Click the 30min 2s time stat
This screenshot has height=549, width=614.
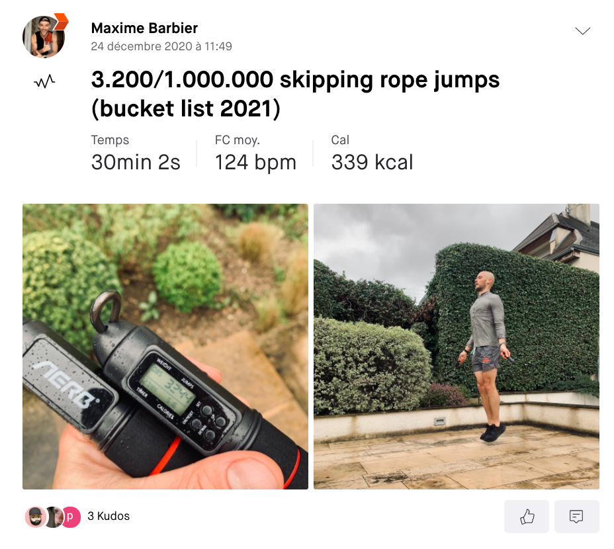coord(136,163)
